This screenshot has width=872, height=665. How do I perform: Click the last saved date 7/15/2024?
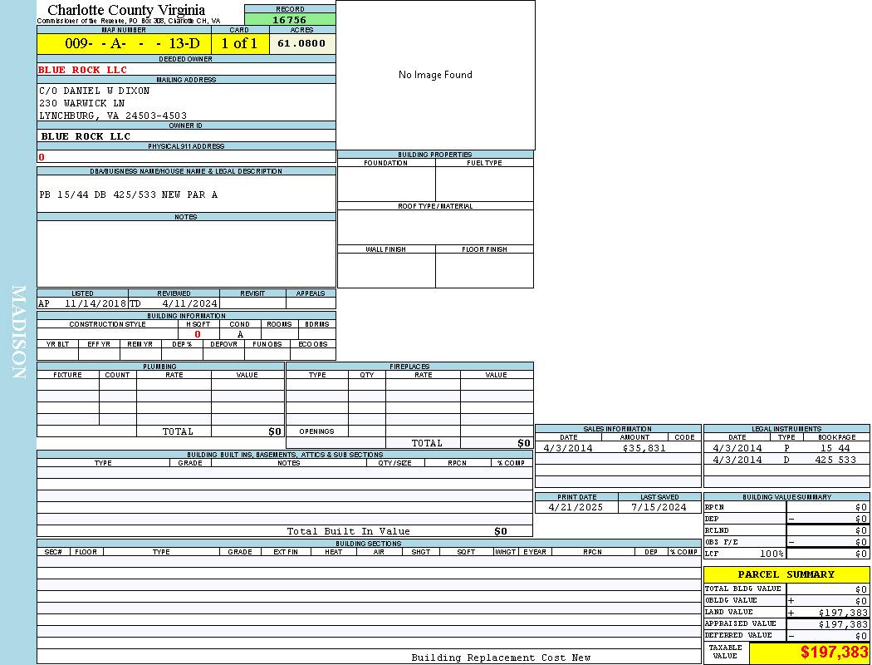(x=659, y=507)
